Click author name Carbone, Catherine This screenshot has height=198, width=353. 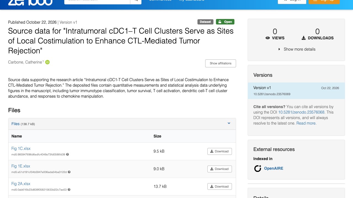pos(25,62)
